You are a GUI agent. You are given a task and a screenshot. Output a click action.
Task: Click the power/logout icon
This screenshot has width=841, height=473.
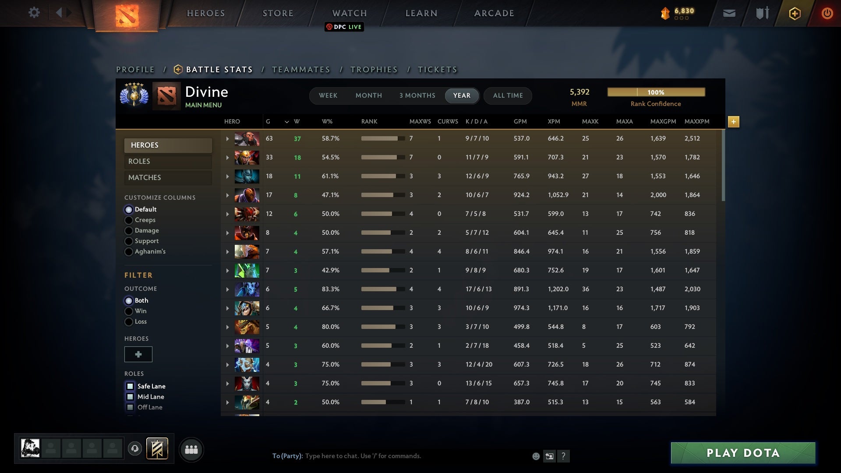click(827, 13)
